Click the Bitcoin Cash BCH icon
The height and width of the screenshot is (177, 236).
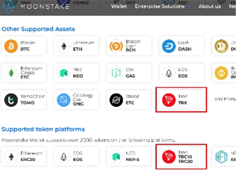[116, 46]
